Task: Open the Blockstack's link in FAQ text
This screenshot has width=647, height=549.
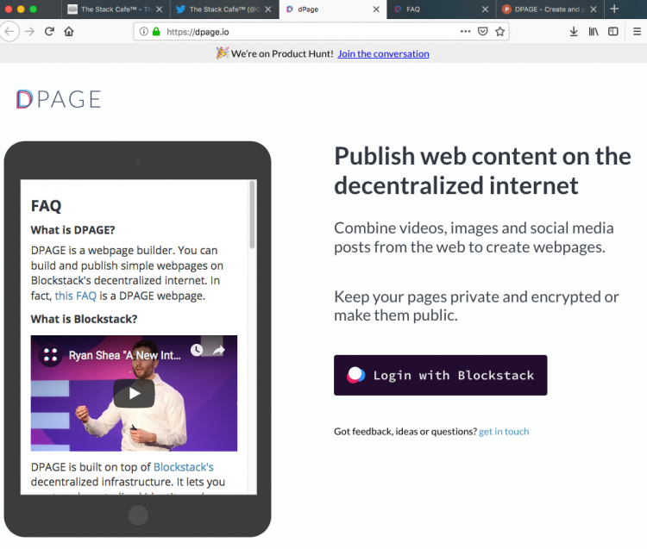Action: tap(184, 467)
